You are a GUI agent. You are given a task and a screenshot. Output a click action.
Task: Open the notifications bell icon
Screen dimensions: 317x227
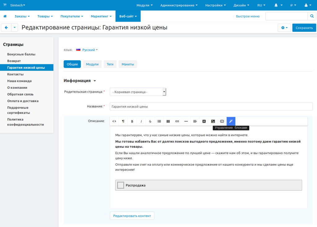276,5
